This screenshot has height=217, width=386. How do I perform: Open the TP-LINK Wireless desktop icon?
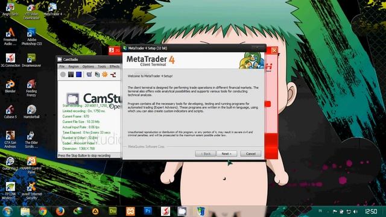click(x=10, y=190)
